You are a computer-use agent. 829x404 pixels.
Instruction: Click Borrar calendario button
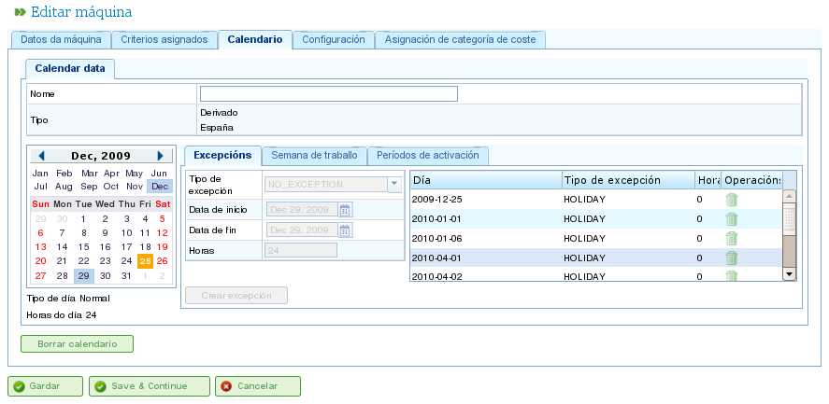click(78, 343)
